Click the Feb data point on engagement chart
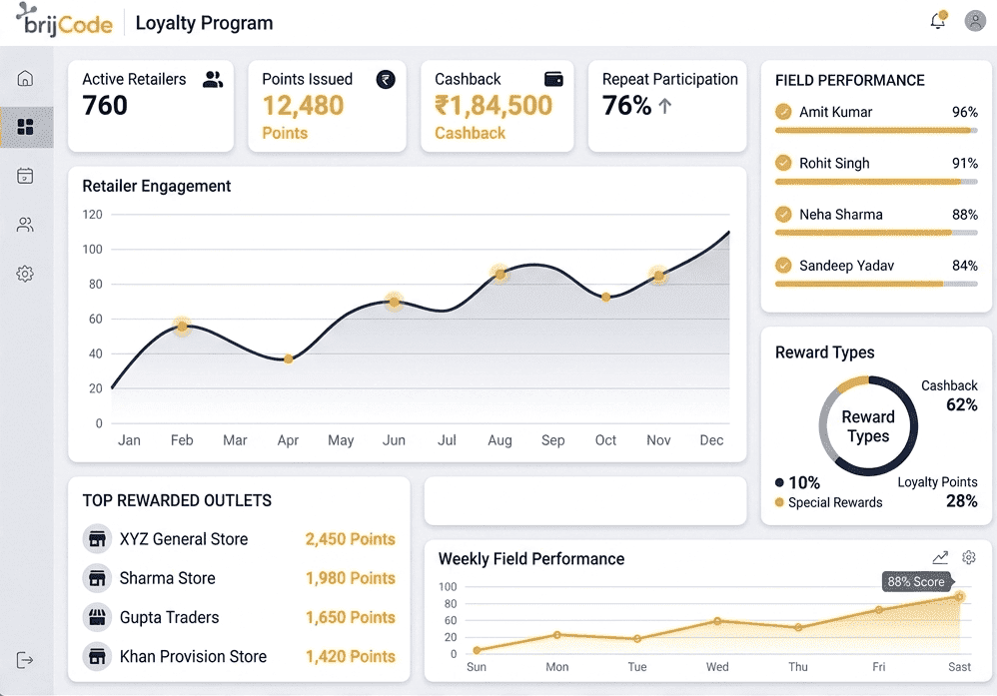The width and height of the screenshot is (997, 696). click(x=182, y=327)
